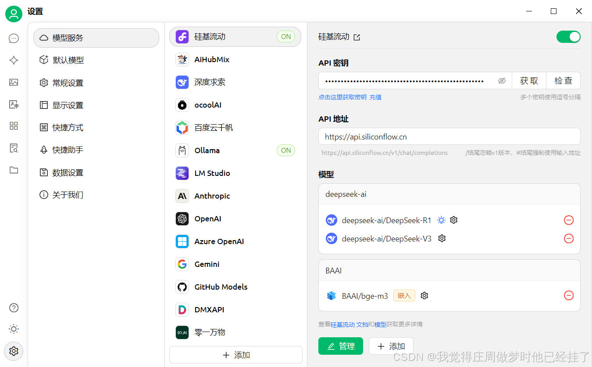
Task: Click the 检查 API key button
Action: click(x=563, y=81)
